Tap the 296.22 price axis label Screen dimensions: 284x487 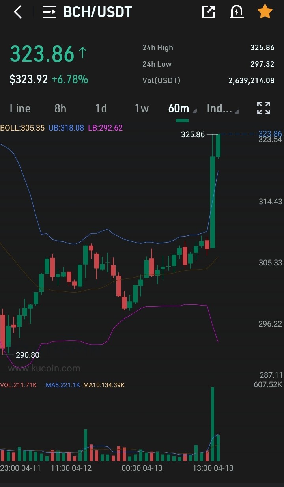(x=271, y=324)
